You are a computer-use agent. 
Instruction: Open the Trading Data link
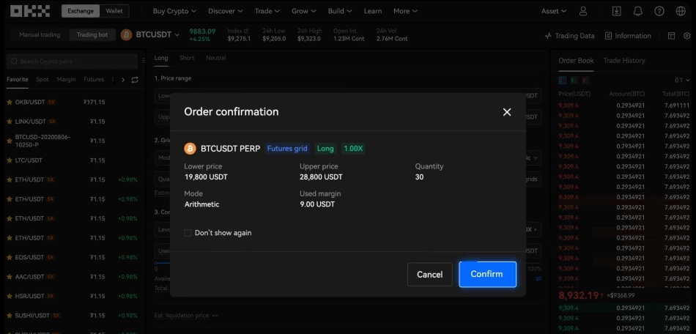pos(569,36)
